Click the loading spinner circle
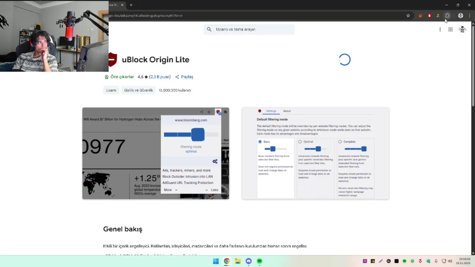475x267 pixels. tap(344, 60)
